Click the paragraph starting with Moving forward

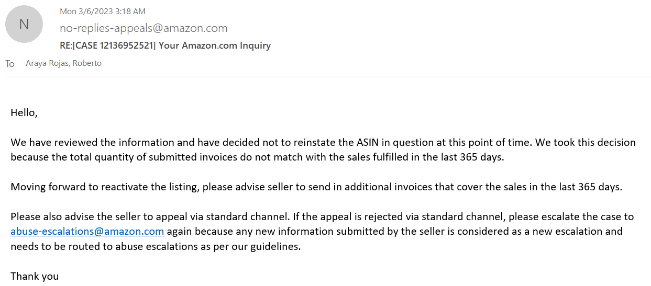click(x=316, y=187)
